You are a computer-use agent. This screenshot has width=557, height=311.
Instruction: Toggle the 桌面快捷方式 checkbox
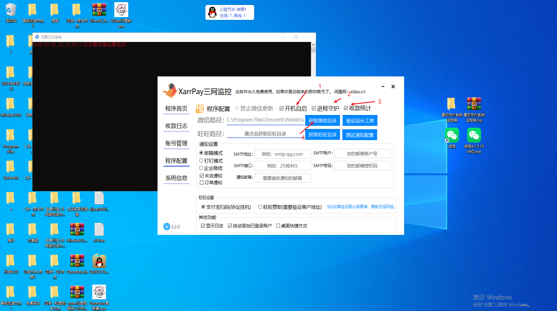(x=278, y=226)
